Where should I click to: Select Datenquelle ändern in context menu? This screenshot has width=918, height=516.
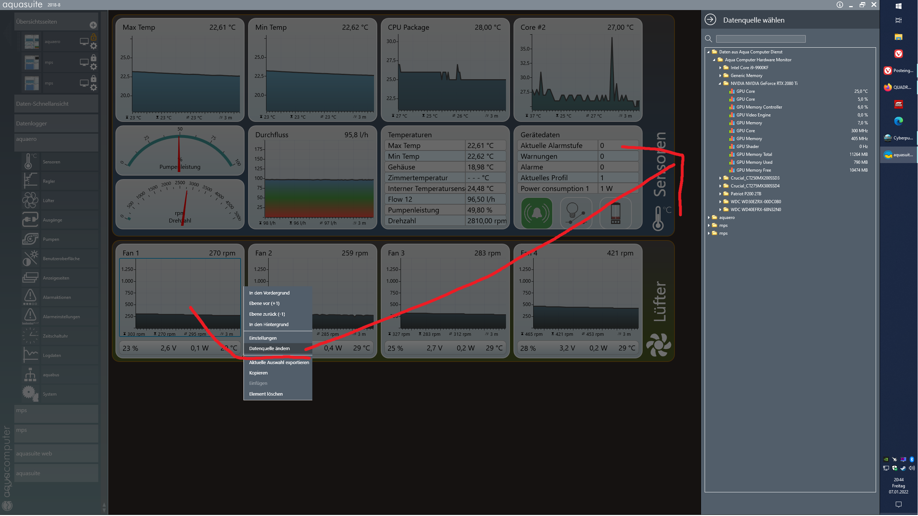tap(269, 348)
